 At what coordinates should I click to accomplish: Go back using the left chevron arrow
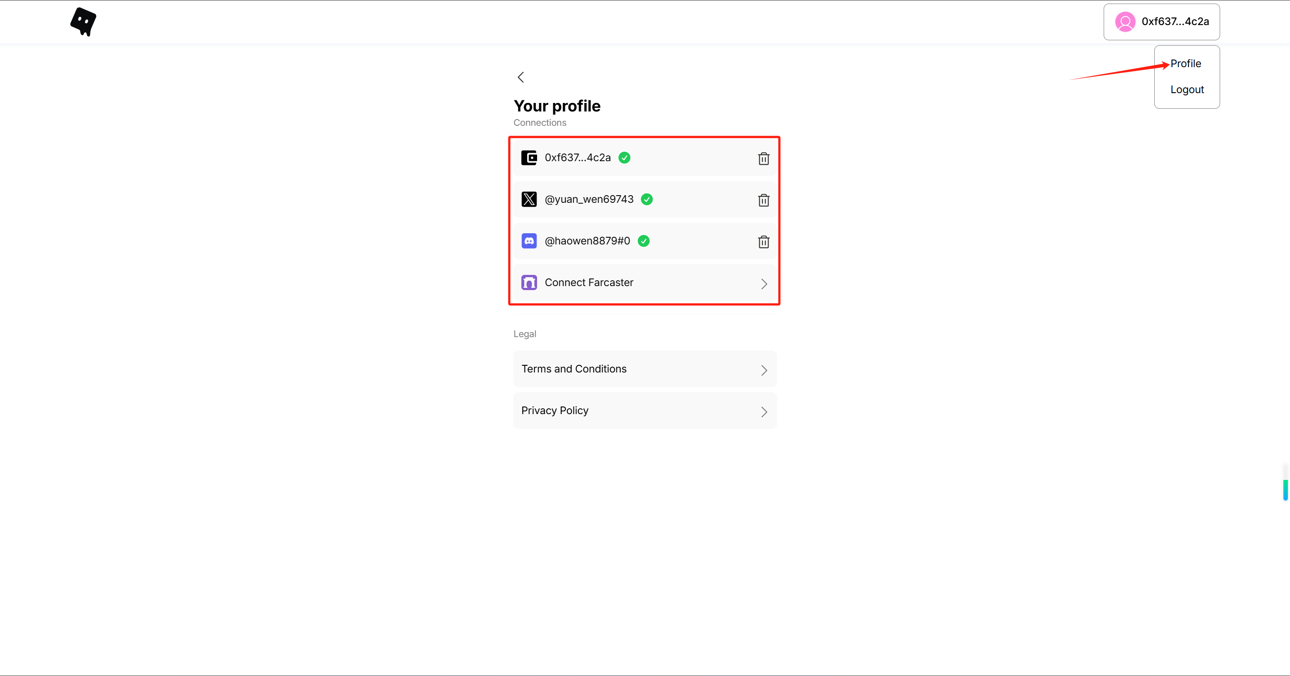coord(521,77)
